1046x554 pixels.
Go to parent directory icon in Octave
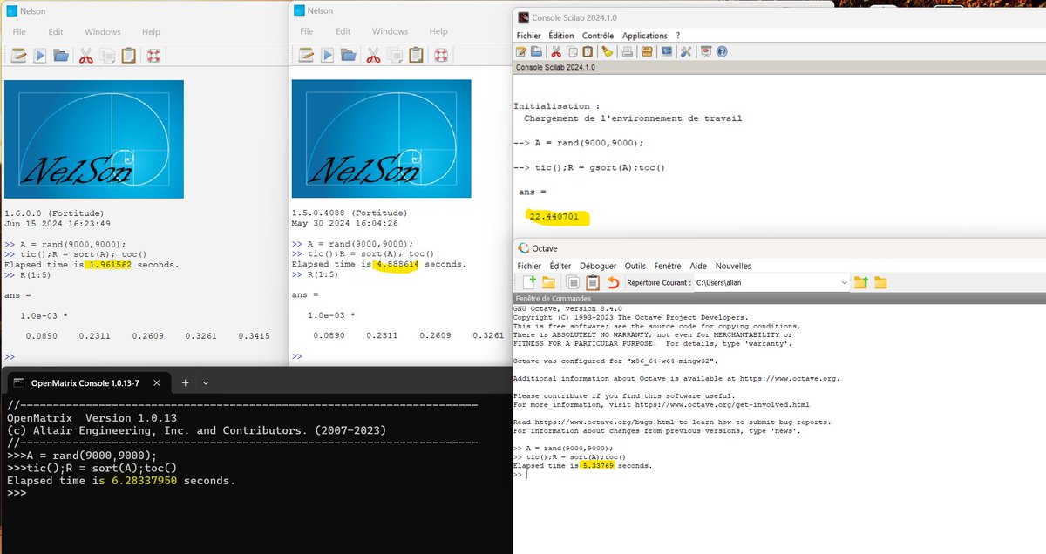click(861, 282)
